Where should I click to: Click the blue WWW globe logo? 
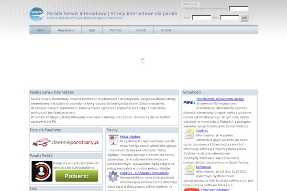(x=37, y=14)
